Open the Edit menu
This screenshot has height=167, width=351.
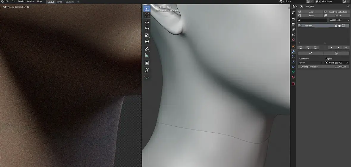[13, 1]
